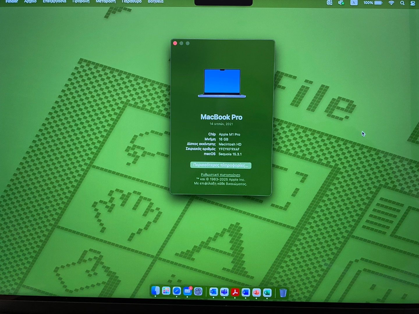Screen dimensions: 419x314
Task: Click the 'macOS' label
Action: click(210, 154)
